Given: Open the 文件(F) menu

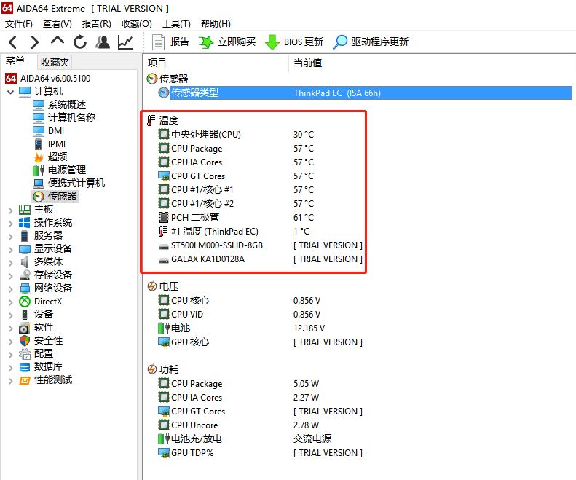Looking at the screenshot, I should (19, 24).
